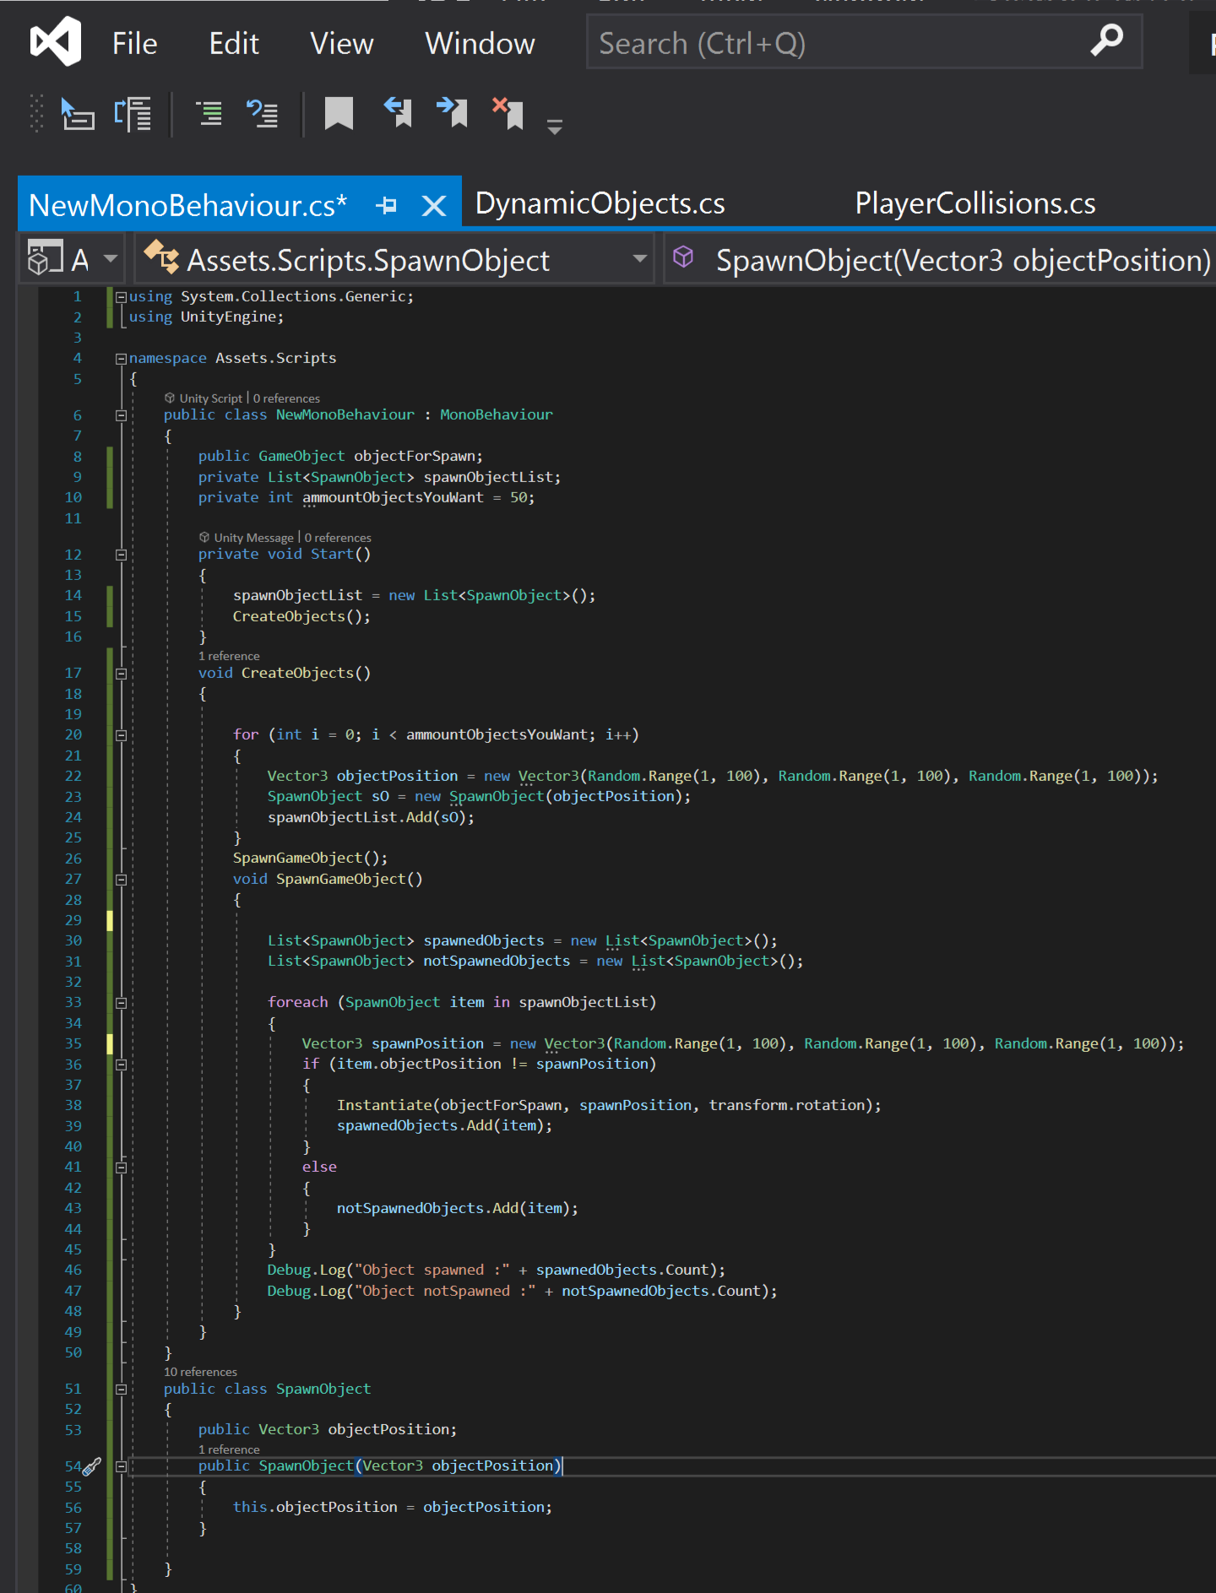Collapse the Start() method outline

[x=121, y=555]
